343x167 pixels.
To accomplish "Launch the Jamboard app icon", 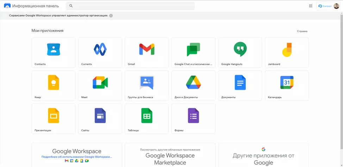I will (287, 50).
